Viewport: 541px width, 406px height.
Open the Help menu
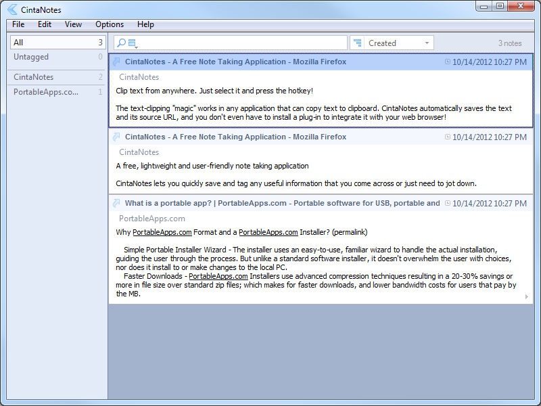coord(145,24)
